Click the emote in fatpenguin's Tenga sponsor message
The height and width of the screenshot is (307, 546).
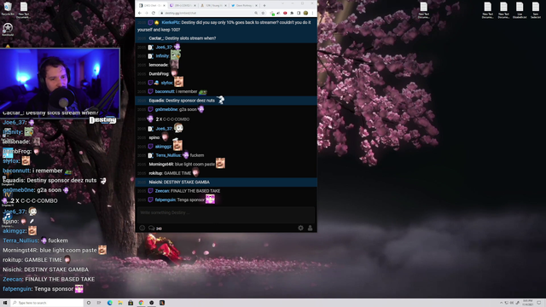(x=210, y=199)
